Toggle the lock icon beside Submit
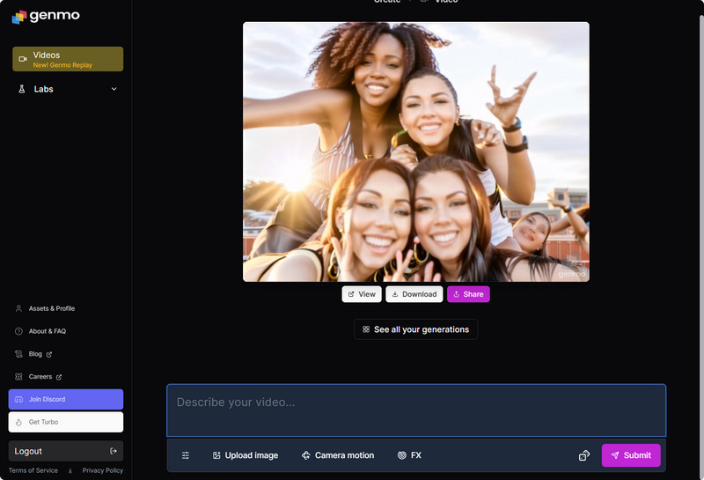Screen dimensions: 704x480 pos(584,455)
